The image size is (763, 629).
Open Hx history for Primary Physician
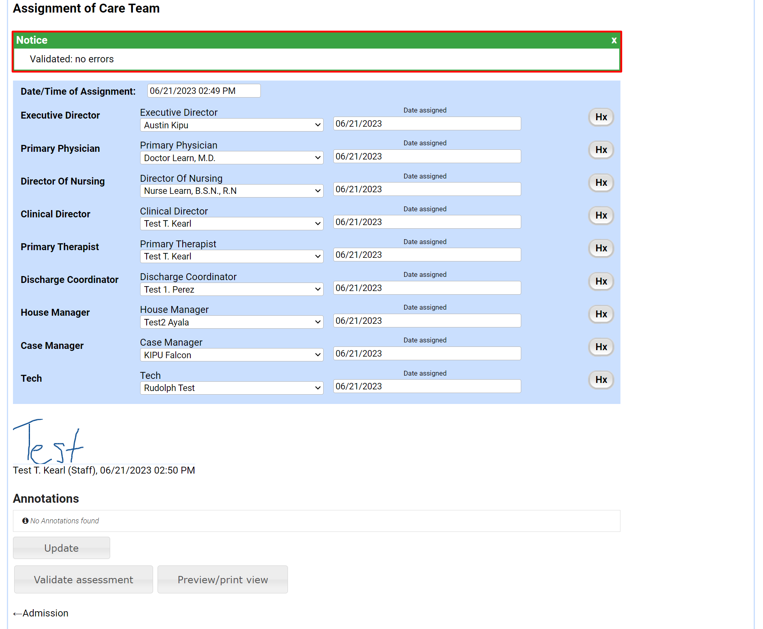point(601,150)
